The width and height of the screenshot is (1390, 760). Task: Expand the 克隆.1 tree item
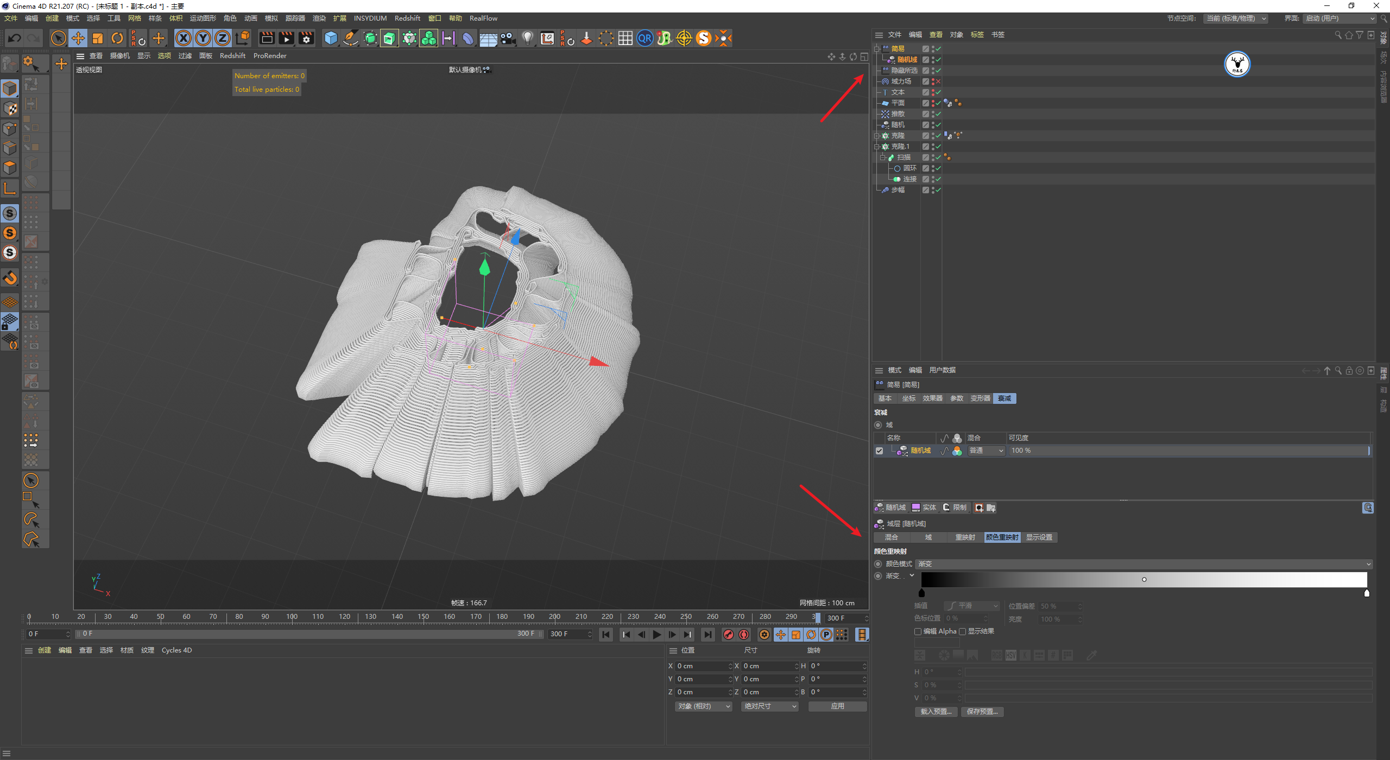click(876, 147)
